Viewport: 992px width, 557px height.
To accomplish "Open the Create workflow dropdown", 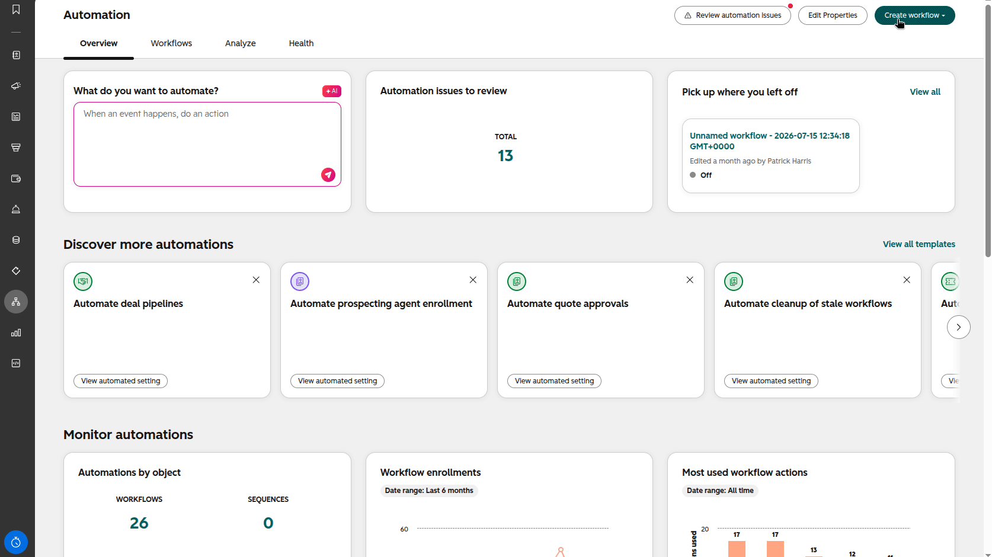I will pyautogui.click(x=915, y=15).
